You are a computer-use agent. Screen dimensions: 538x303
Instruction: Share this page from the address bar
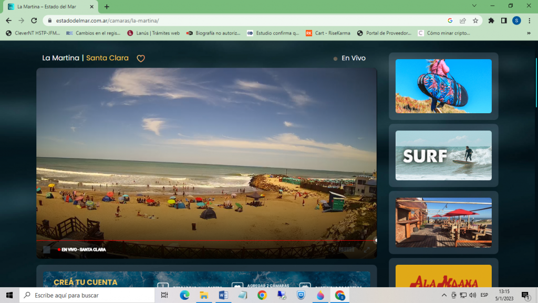pyautogui.click(x=463, y=20)
